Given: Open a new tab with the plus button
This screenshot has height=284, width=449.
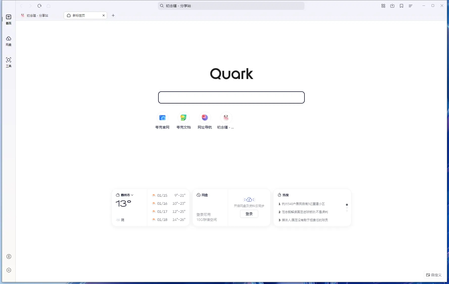Looking at the screenshot, I should (x=113, y=15).
